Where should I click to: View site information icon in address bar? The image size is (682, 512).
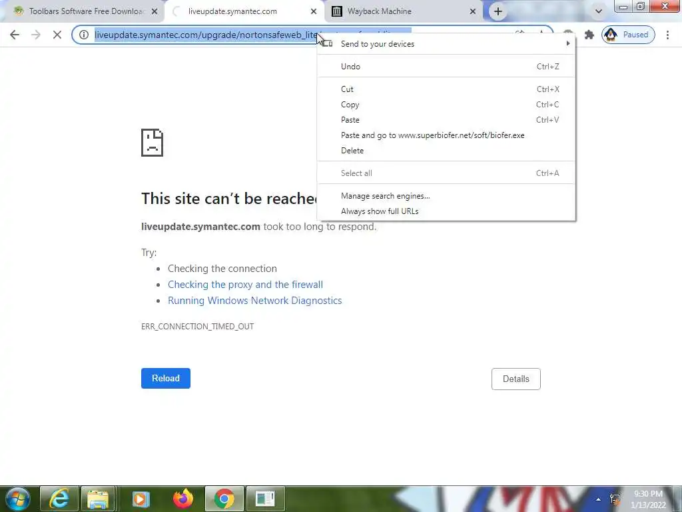[x=83, y=35]
